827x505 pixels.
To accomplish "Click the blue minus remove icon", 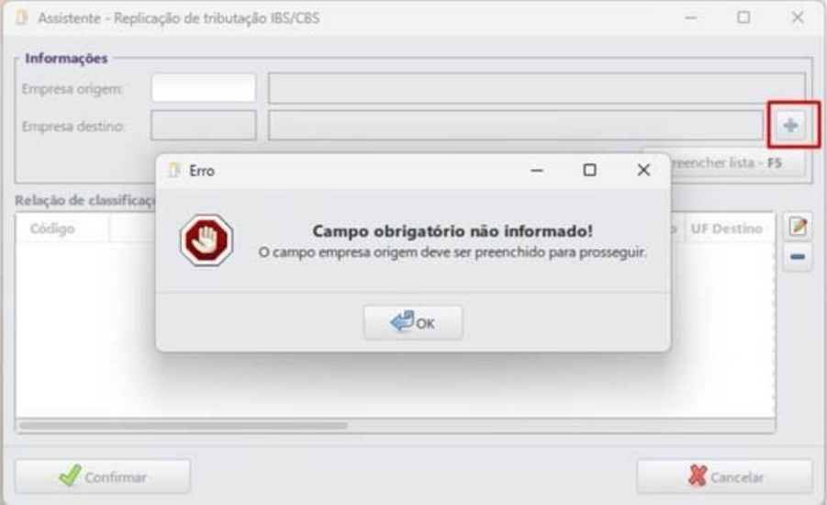I will tap(798, 257).
